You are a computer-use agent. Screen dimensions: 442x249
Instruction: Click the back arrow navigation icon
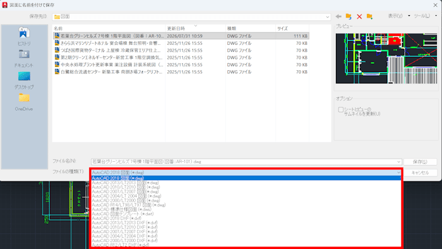pos(338,16)
